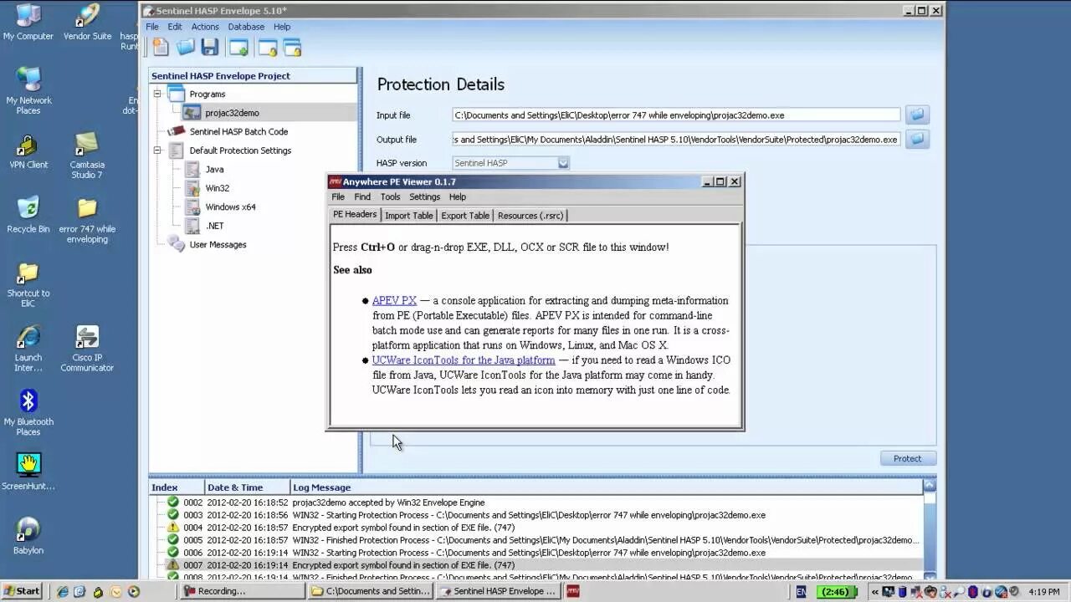Click the Protect button
Image resolution: width=1071 pixels, height=602 pixels.
[x=908, y=458]
